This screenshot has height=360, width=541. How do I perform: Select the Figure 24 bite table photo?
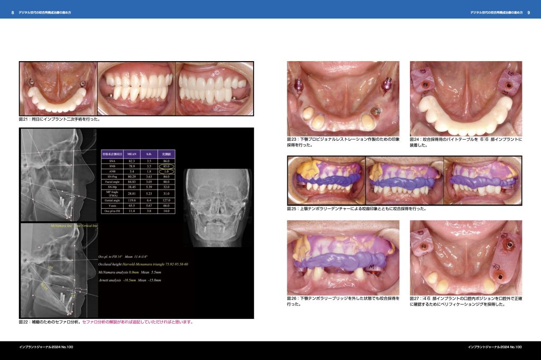pos(465,98)
